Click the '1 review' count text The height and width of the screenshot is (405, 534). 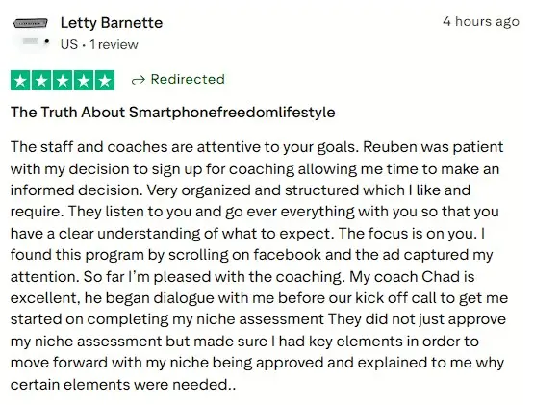click(x=114, y=44)
